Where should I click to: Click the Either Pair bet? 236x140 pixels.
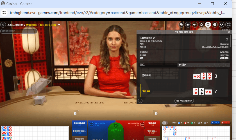[152, 138]
